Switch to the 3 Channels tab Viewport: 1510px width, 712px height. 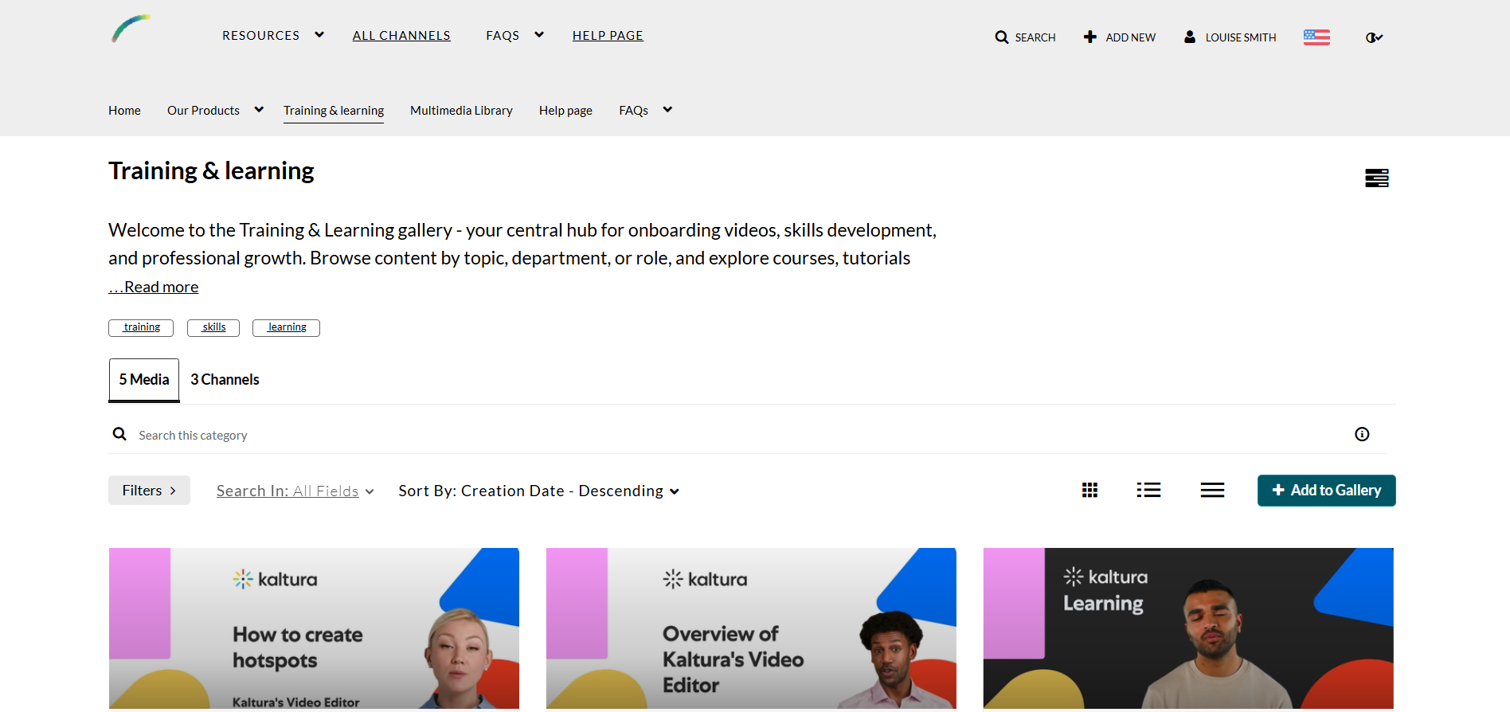225,380
